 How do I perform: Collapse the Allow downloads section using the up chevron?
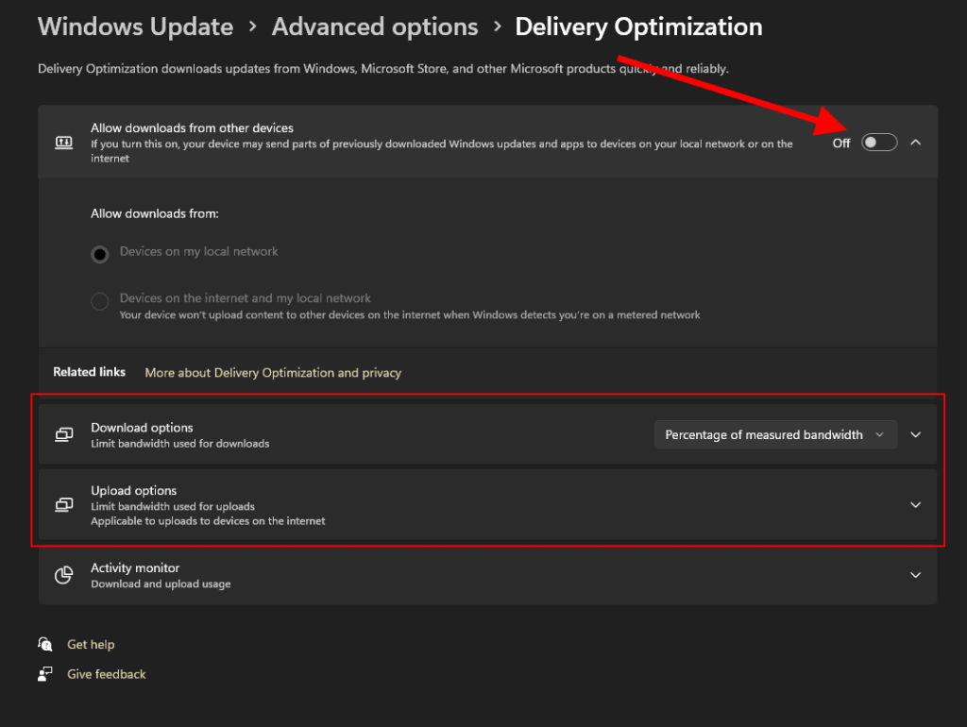point(914,143)
